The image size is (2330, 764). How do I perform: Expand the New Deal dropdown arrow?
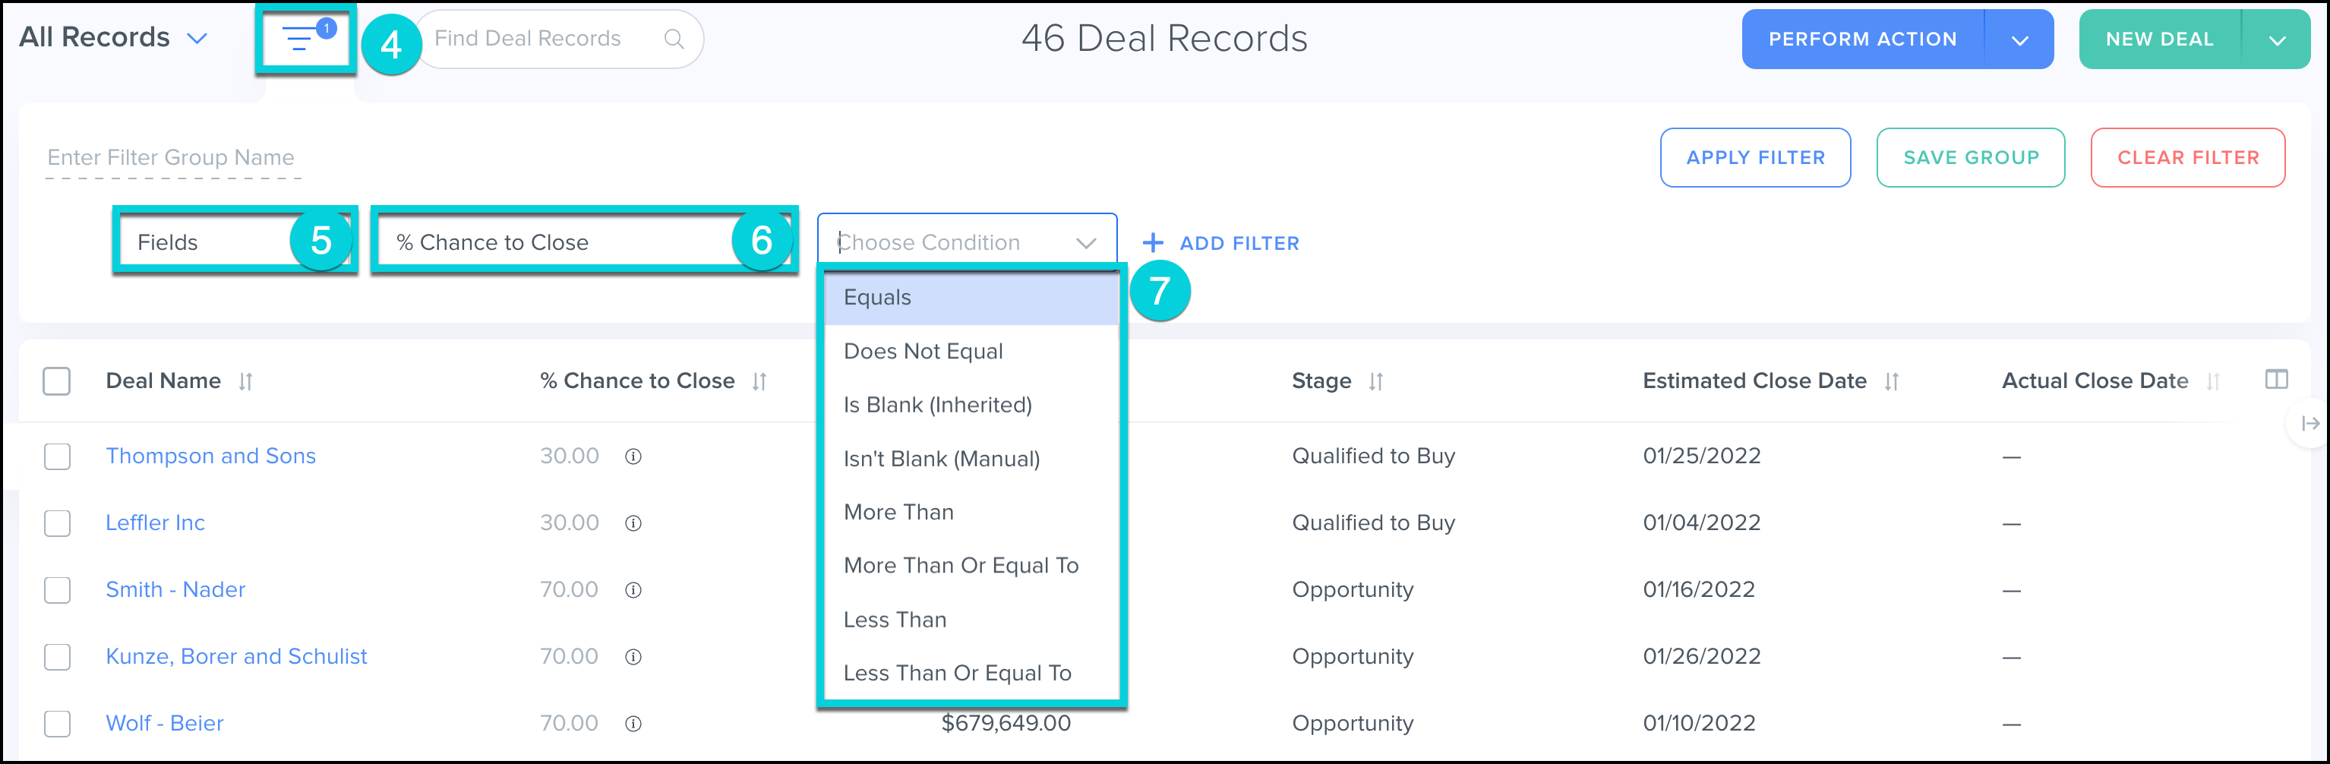pyautogui.click(x=2277, y=39)
